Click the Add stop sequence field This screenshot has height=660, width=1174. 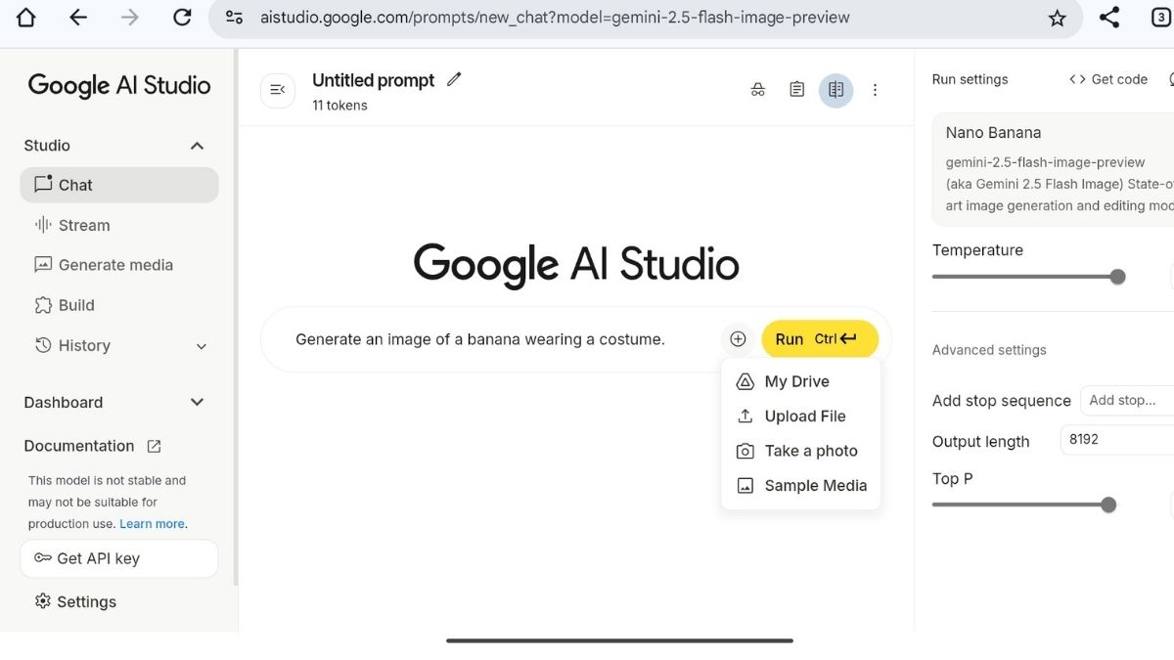point(1125,400)
